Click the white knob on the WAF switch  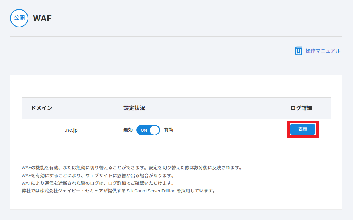tap(155, 130)
